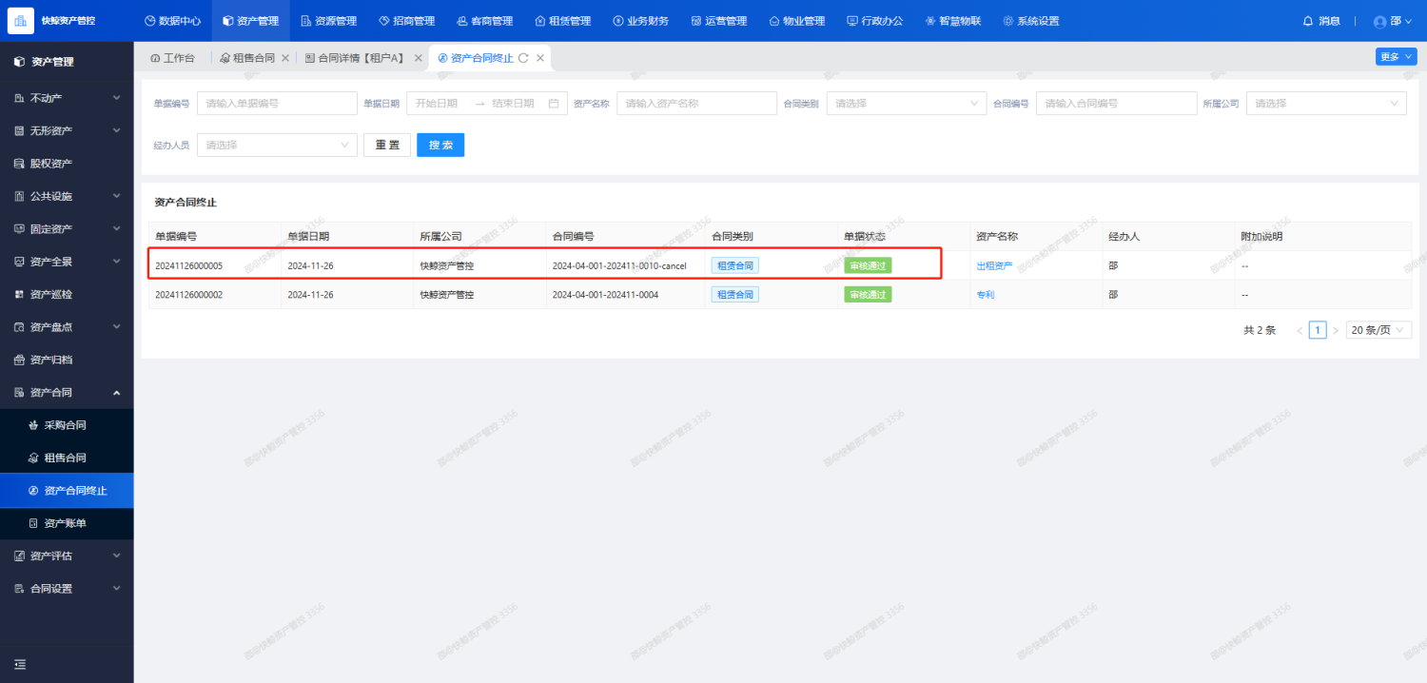The height and width of the screenshot is (683, 1427).
Task: Expand the 合同设置 sidebar menu
Action: (x=67, y=589)
